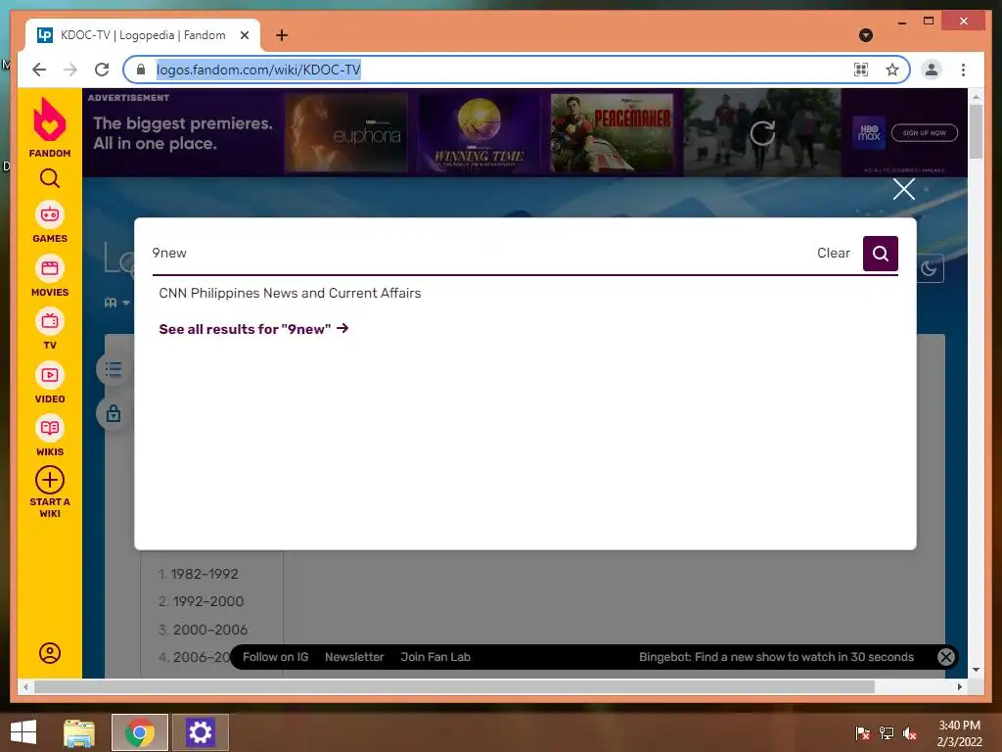The width and height of the screenshot is (1002, 752).
Task: Open File Explorer from taskbar
Action: click(x=79, y=732)
